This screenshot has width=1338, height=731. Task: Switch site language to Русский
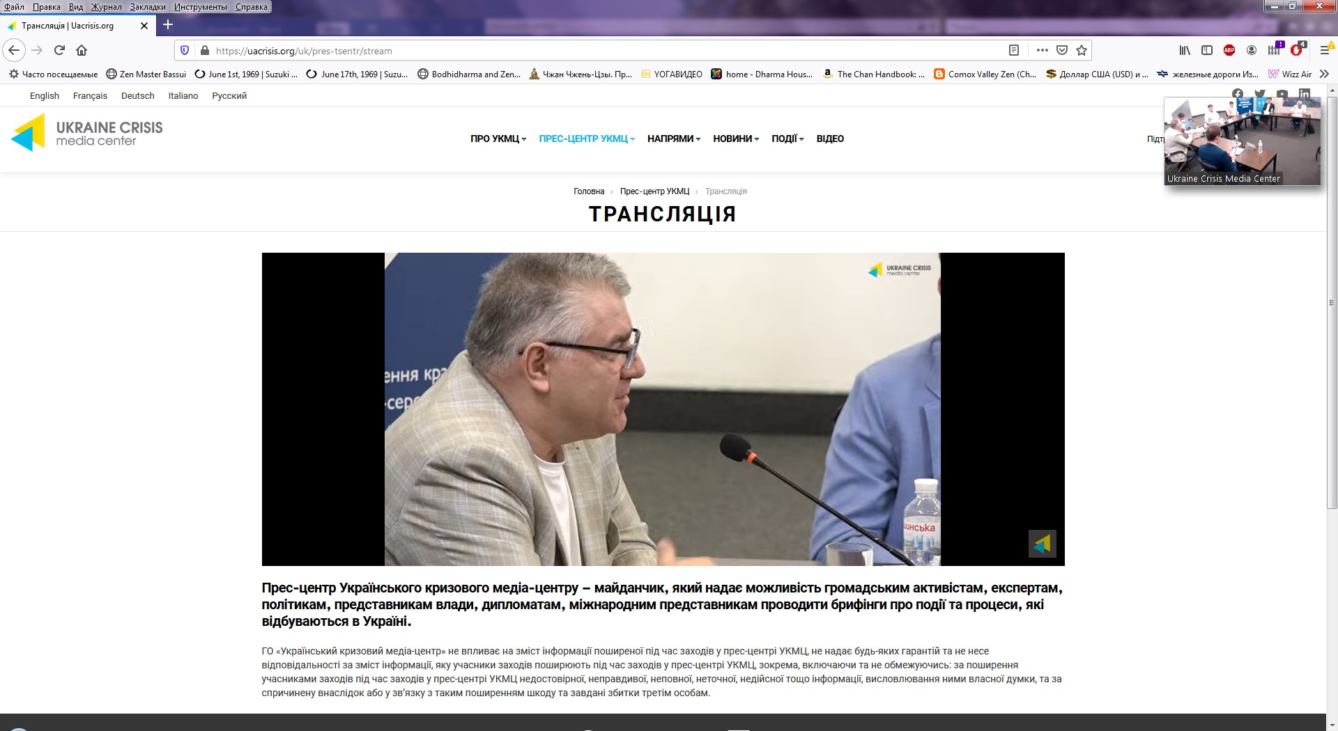tap(229, 95)
